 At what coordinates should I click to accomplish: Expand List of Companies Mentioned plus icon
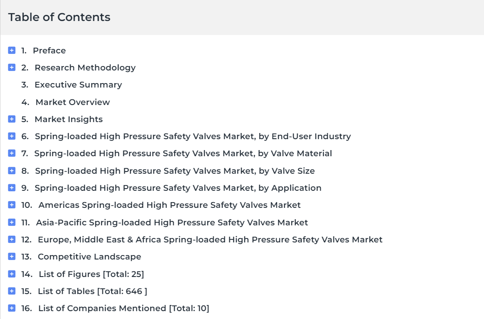click(x=12, y=308)
